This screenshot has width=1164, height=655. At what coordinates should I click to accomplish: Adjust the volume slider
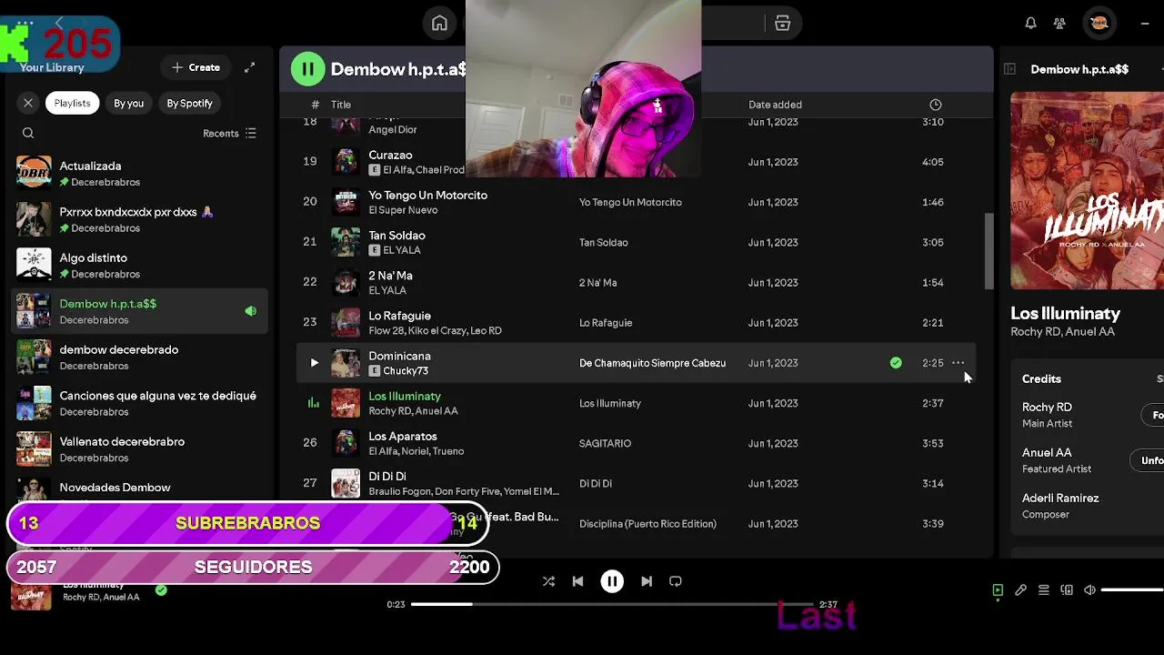click(1132, 590)
